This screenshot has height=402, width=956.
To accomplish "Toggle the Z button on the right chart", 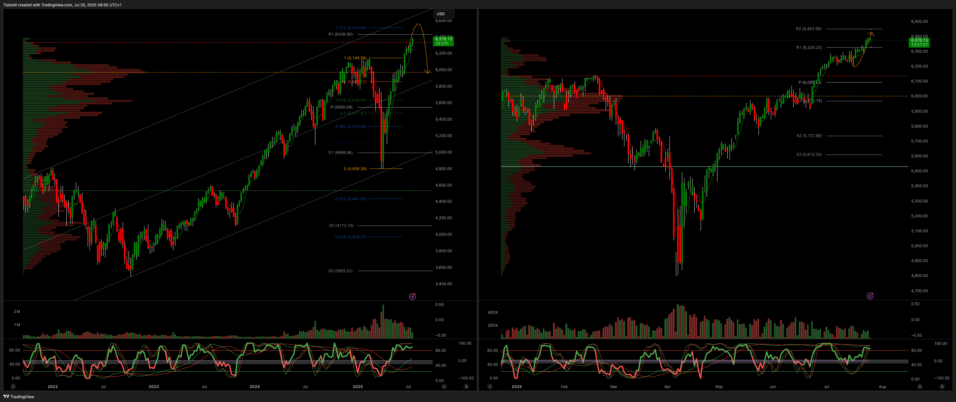I will tap(490, 386).
